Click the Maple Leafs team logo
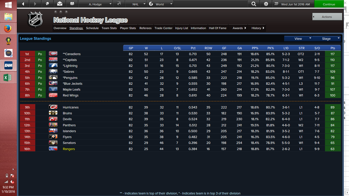The width and height of the screenshot is (349, 196). 53,89
